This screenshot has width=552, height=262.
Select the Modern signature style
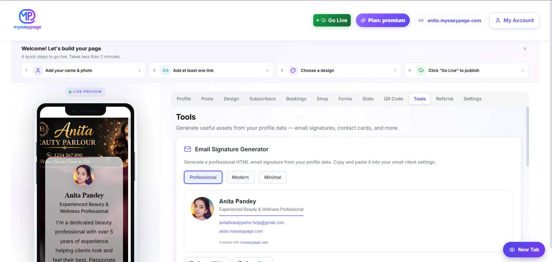[240, 177]
